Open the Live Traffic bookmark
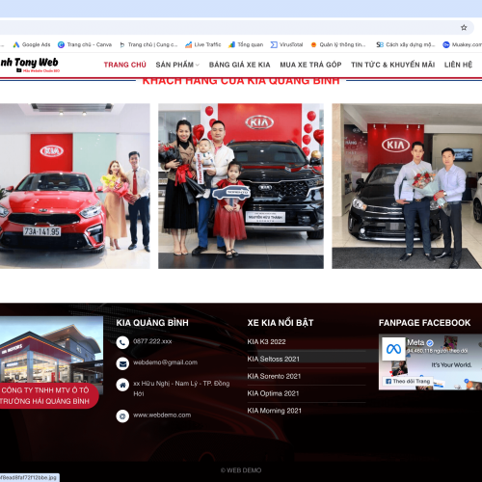This screenshot has height=482, width=482. pyautogui.click(x=203, y=44)
